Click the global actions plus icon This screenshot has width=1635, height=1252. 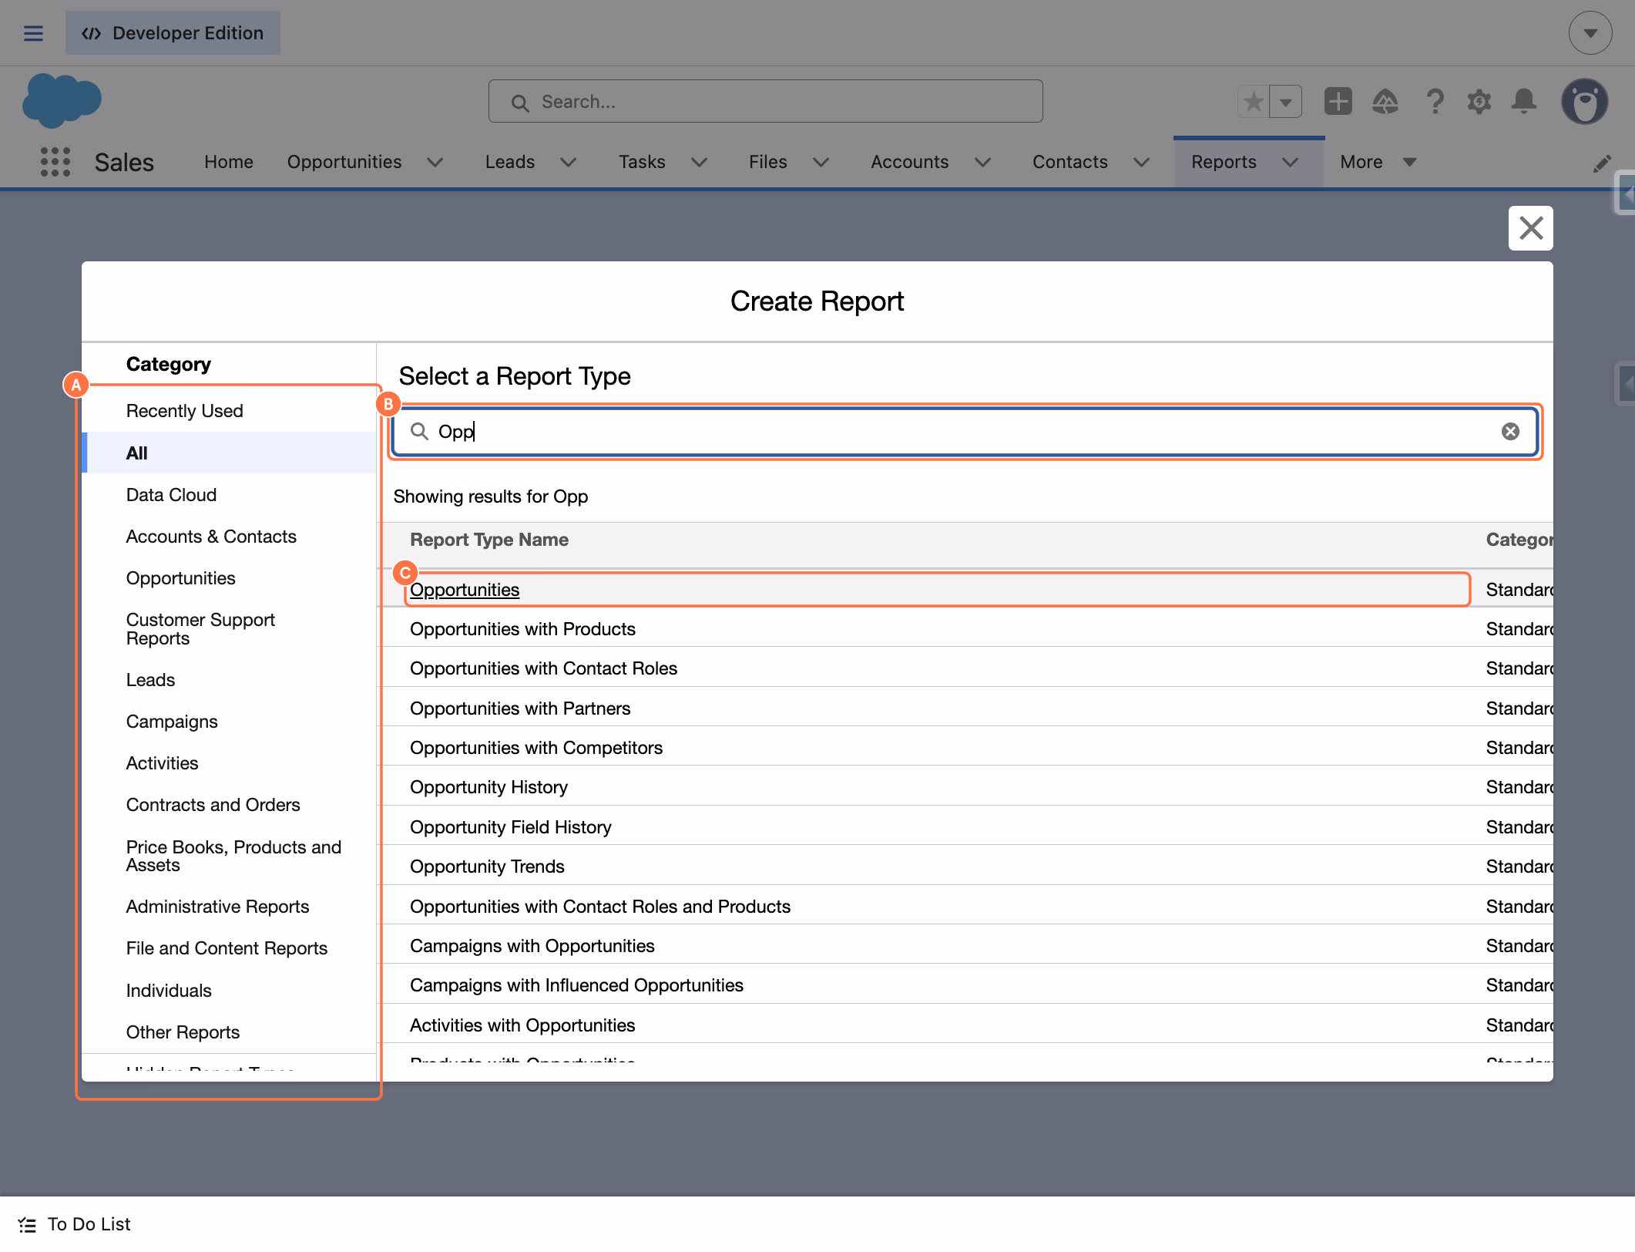(x=1338, y=101)
